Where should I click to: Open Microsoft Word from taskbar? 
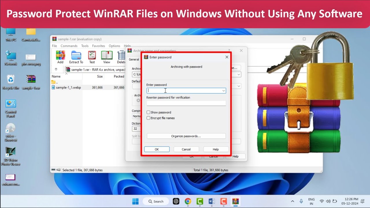click(x=212, y=201)
